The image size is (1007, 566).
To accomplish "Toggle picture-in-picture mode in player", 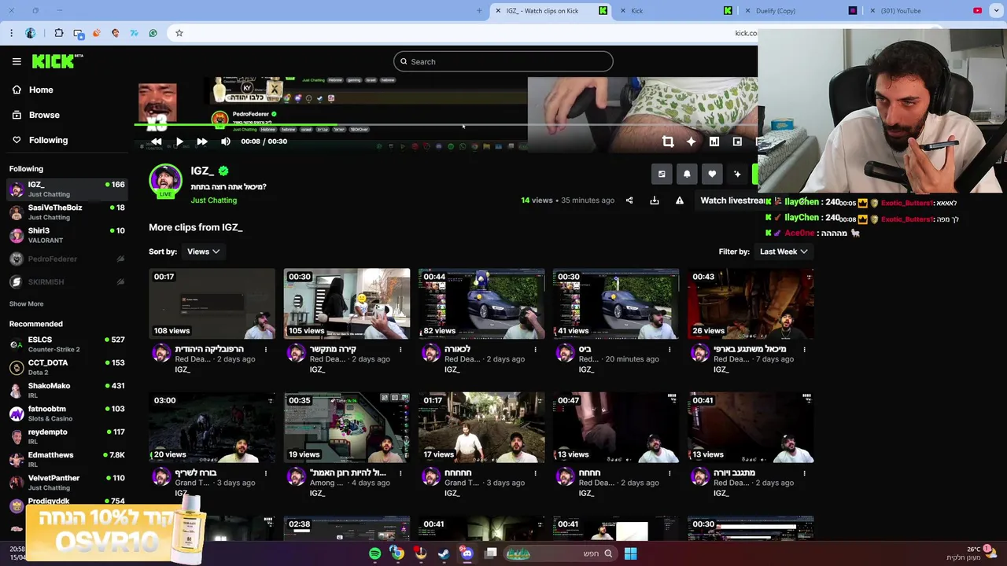I will pyautogui.click(x=737, y=141).
